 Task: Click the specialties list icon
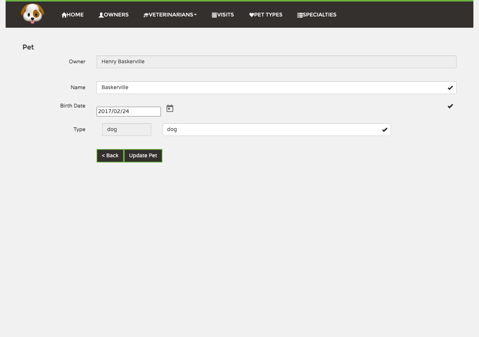pos(300,15)
